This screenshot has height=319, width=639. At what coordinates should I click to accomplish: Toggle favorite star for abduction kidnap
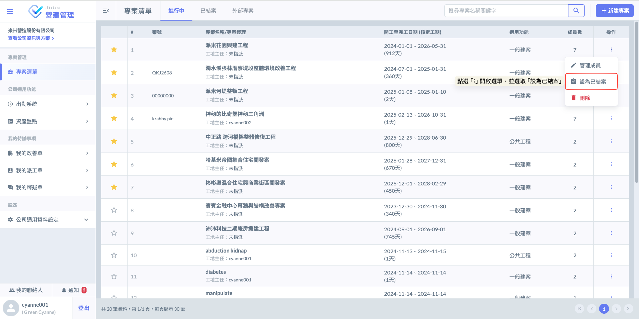[114, 255]
